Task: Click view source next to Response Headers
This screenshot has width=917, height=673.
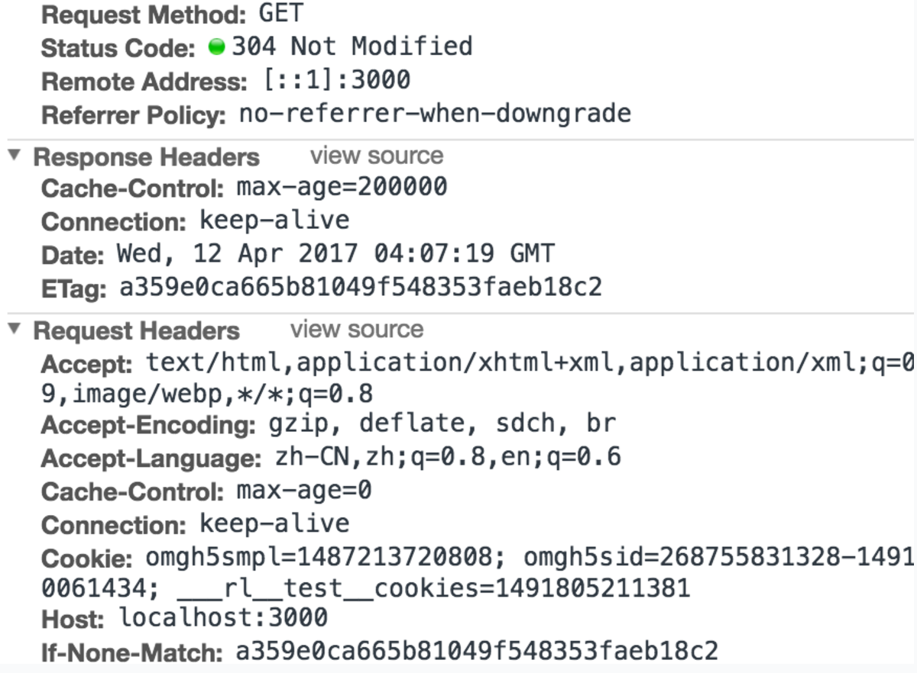Action: [x=377, y=156]
